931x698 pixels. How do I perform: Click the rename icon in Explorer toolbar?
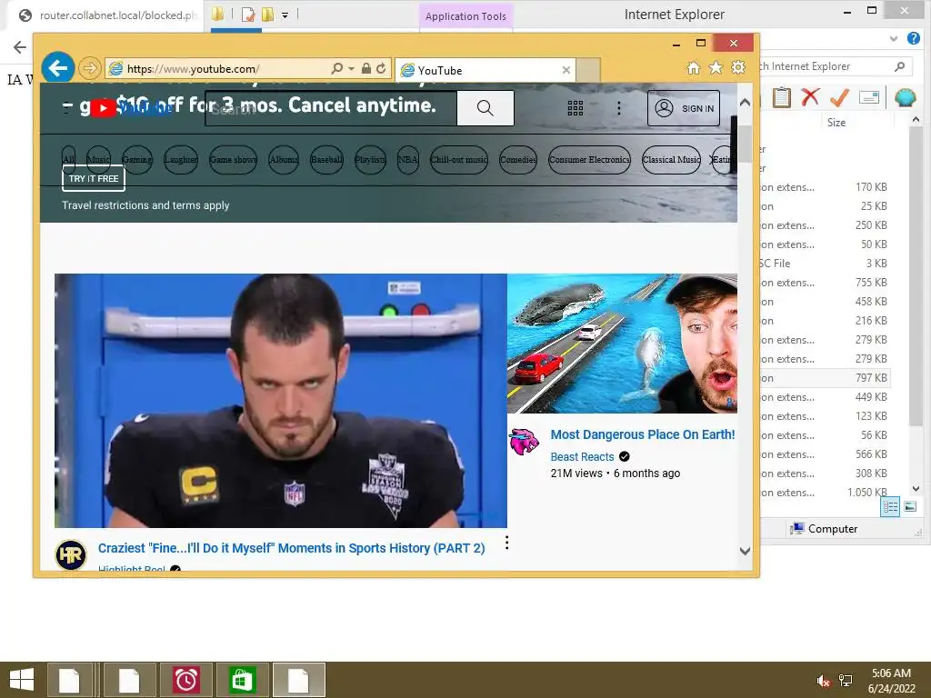tap(868, 97)
